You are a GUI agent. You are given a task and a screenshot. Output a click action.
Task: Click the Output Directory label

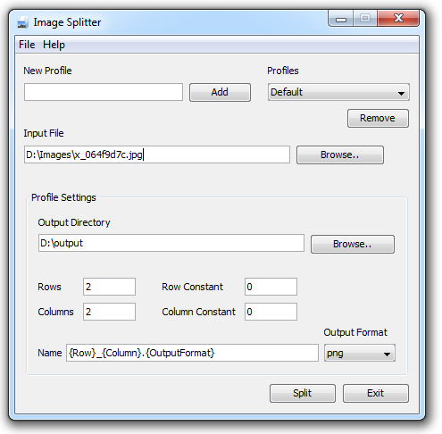tap(74, 222)
